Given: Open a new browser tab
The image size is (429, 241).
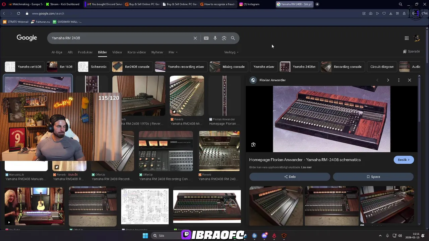Looking at the screenshot, I should 317,4.
